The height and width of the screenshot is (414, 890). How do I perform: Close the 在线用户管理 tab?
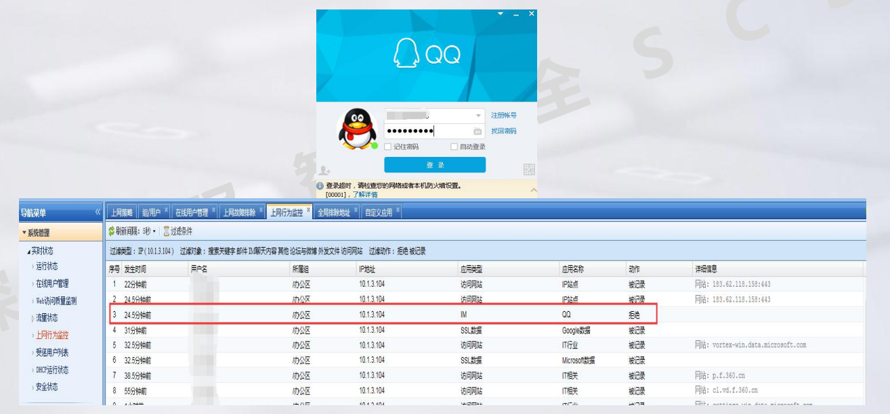point(213,210)
